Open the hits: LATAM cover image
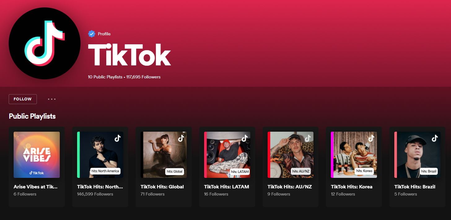451x220 pixels. 227,155
